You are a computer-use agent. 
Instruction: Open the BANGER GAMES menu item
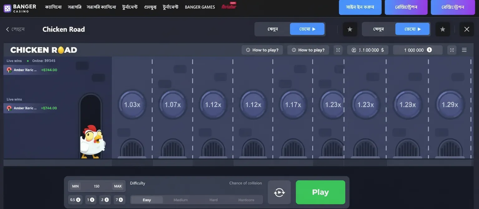pos(200,7)
